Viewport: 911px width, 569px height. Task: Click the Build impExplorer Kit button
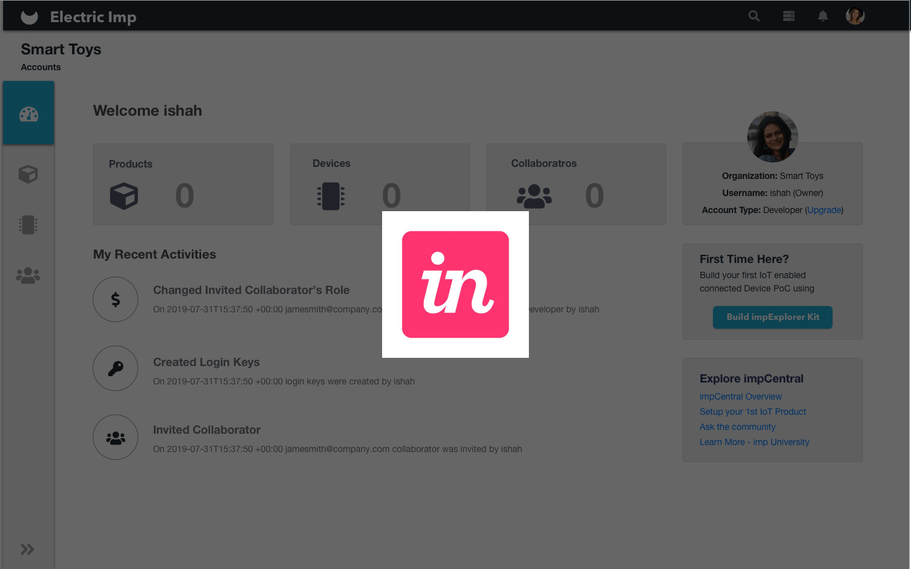(x=772, y=317)
